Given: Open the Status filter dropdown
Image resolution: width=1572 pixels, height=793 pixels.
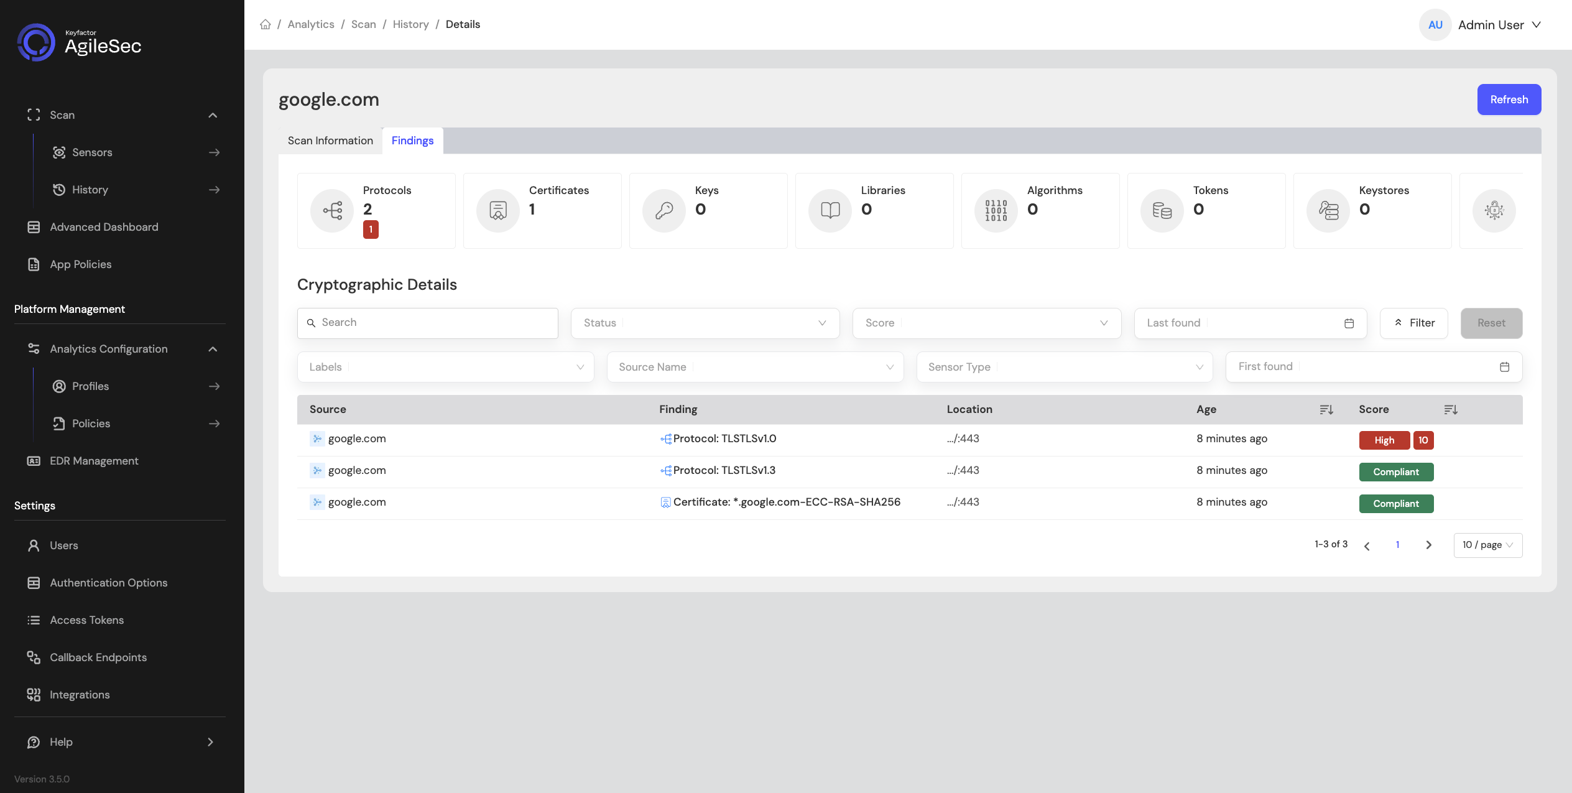Looking at the screenshot, I should point(705,323).
